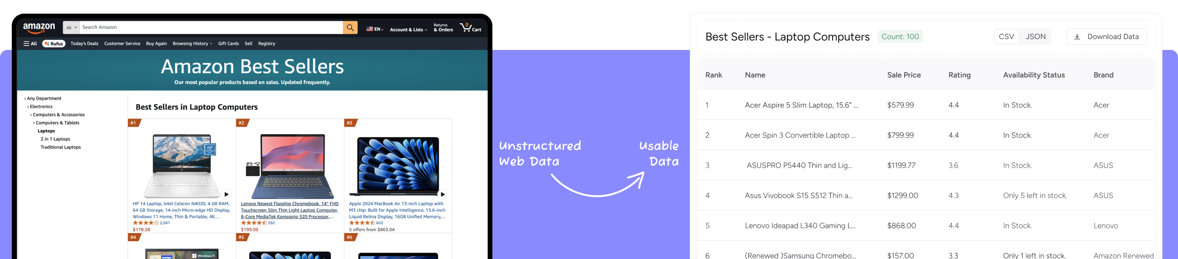Open the All search category dropdown

pos(72,28)
